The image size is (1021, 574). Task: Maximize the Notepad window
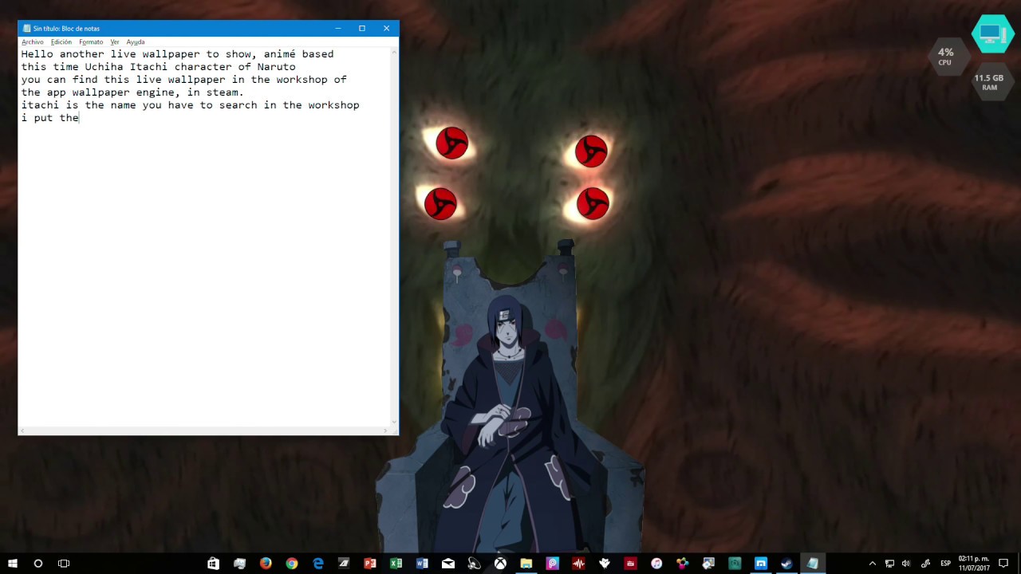pyautogui.click(x=362, y=28)
